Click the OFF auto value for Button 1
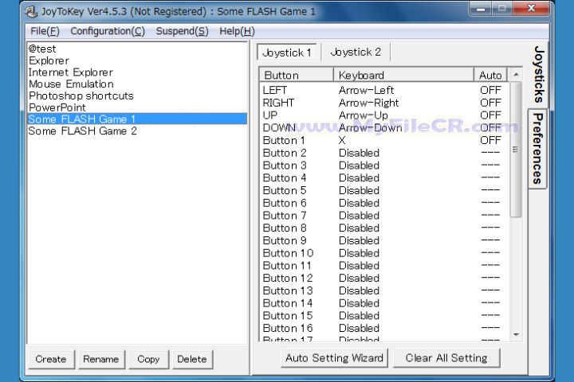The height and width of the screenshot is (382, 574). [490, 140]
